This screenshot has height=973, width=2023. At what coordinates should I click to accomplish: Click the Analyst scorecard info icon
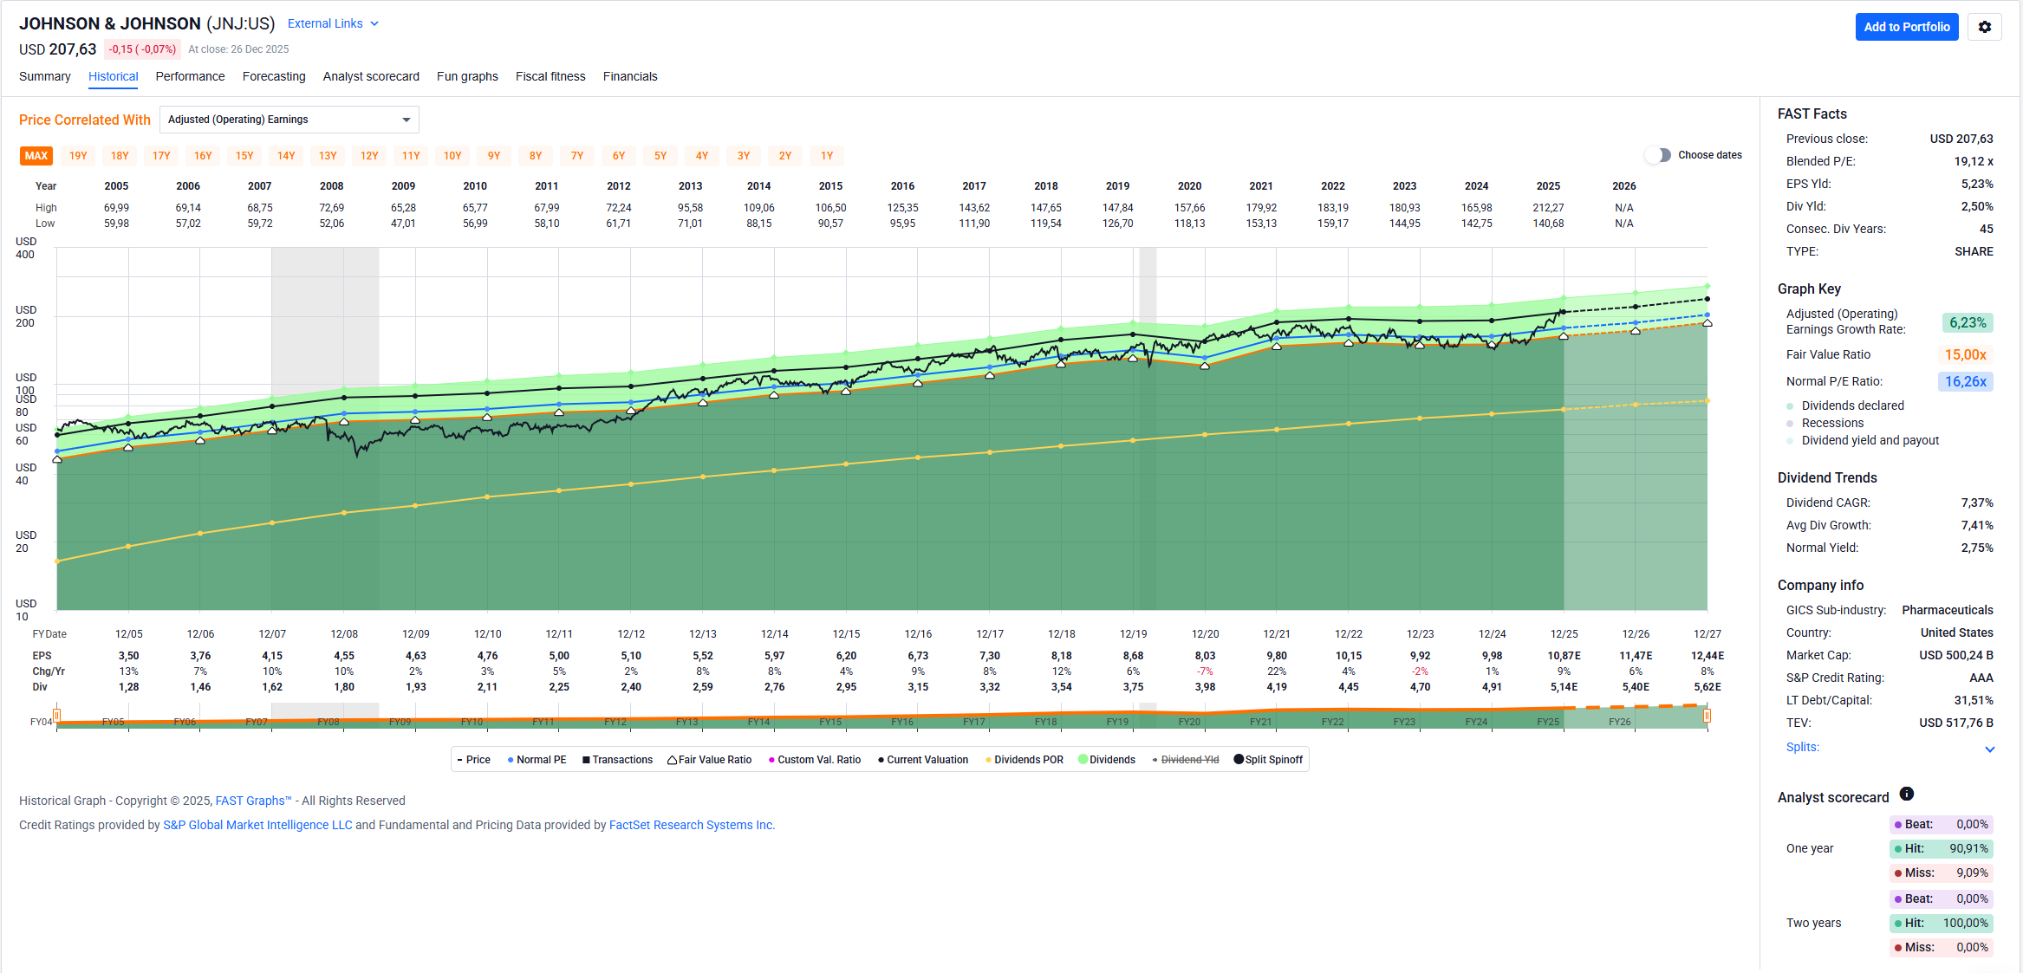pos(1906,794)
